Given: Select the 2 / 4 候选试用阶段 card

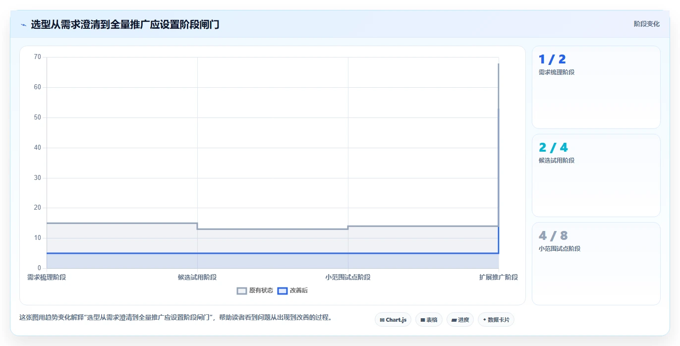Looking at the screenshot, I should click(x=596, y=175).
